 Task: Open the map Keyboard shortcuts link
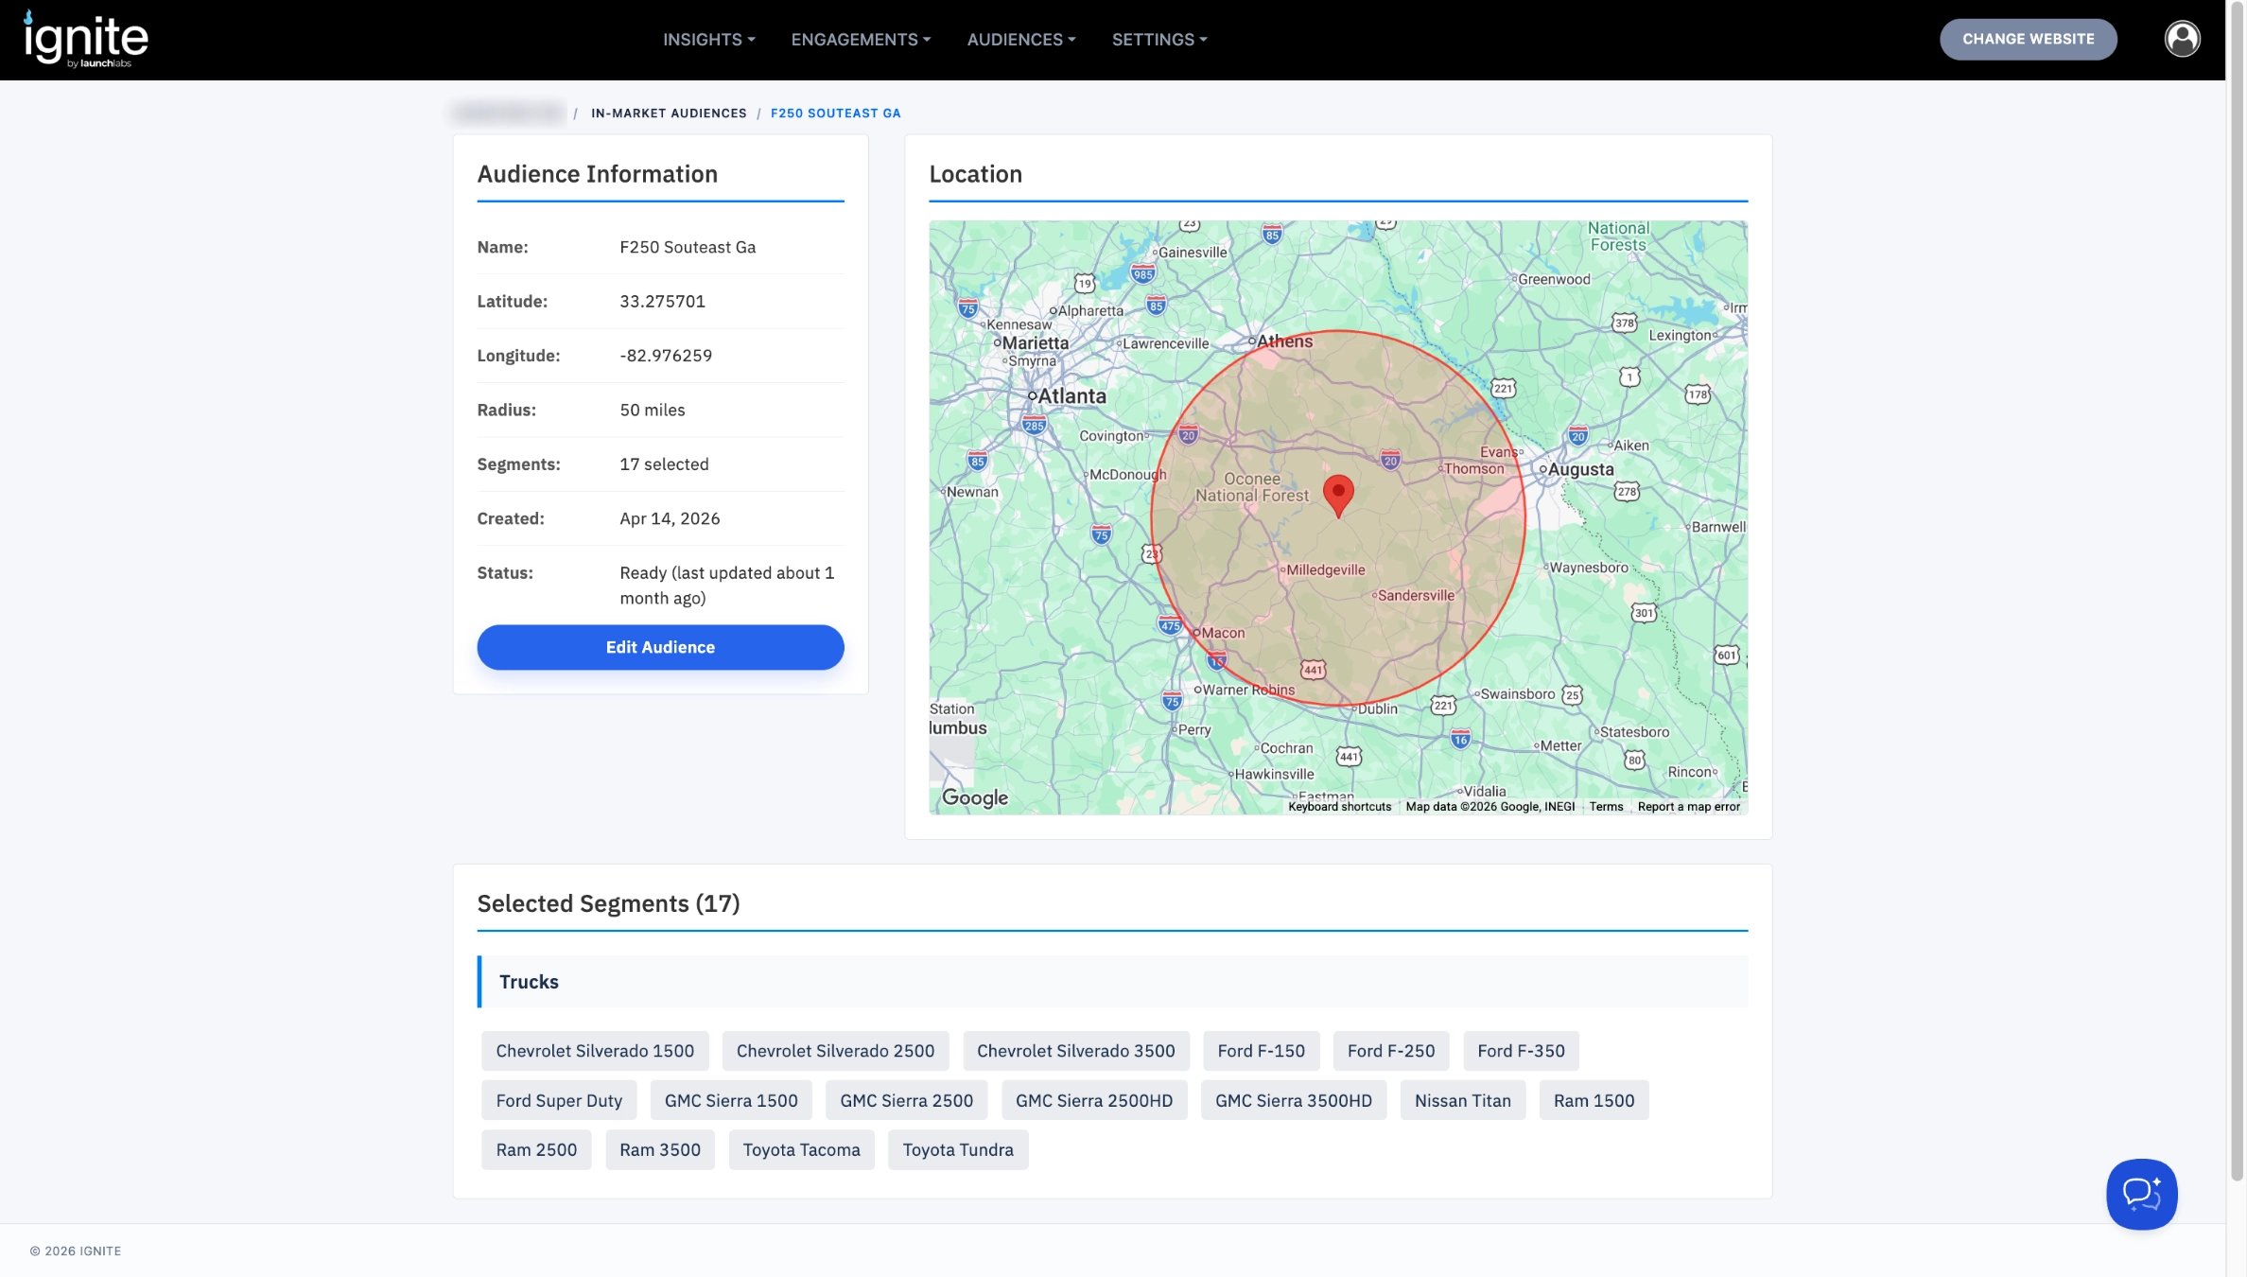click(x=1339, y=807)
